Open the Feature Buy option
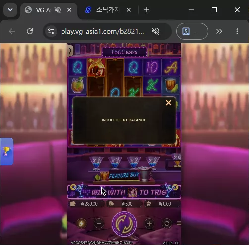 tap(124, 175)
